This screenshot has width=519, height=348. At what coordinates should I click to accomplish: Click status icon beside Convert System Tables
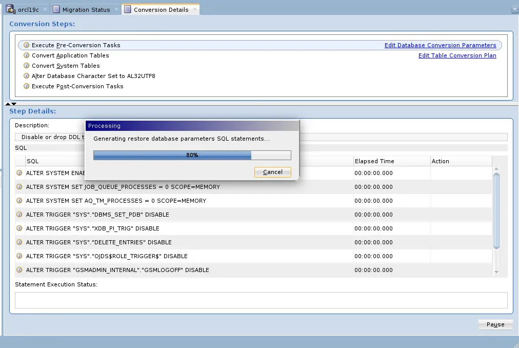tap(26, 66)
